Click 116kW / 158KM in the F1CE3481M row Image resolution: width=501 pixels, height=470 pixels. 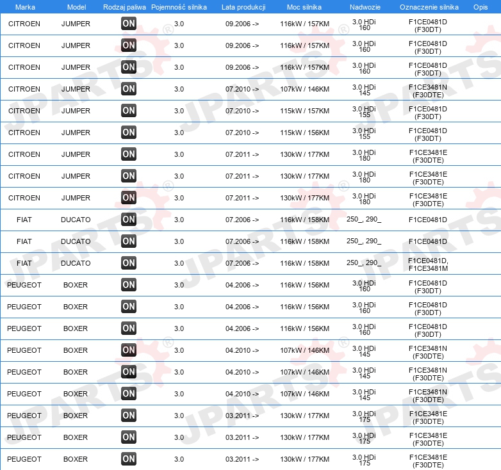[305, 263]
